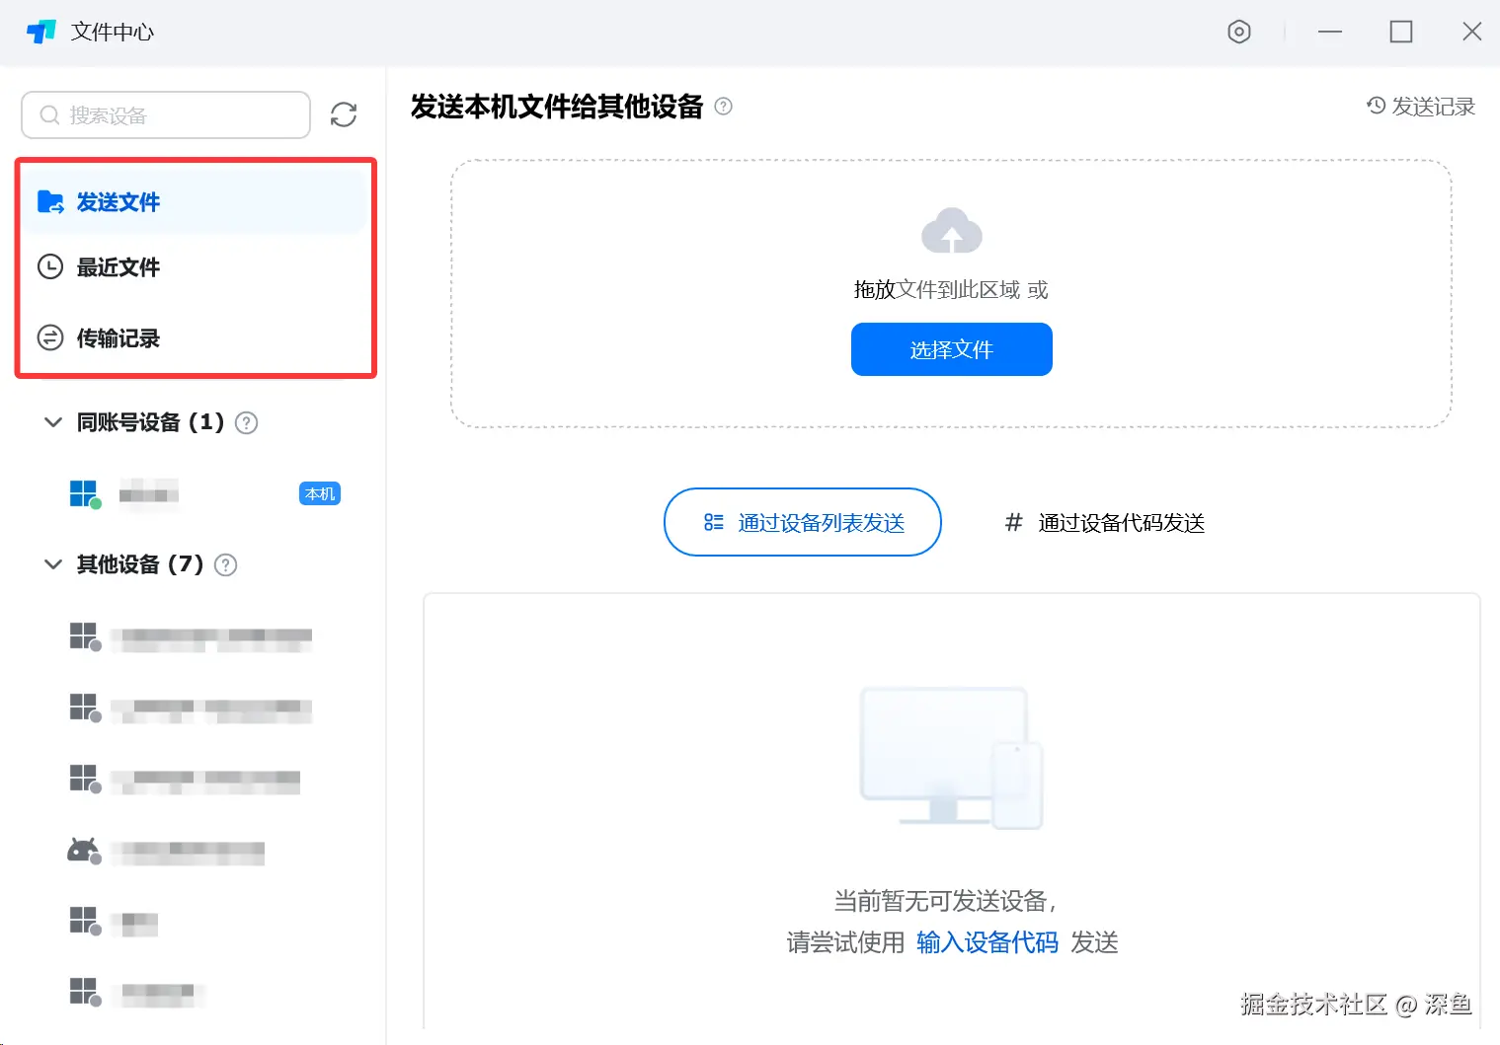Viewport: 1500px width, 1045px height.
Task: Select the second Windows device under 其他设备
Action: click(196, 709)
